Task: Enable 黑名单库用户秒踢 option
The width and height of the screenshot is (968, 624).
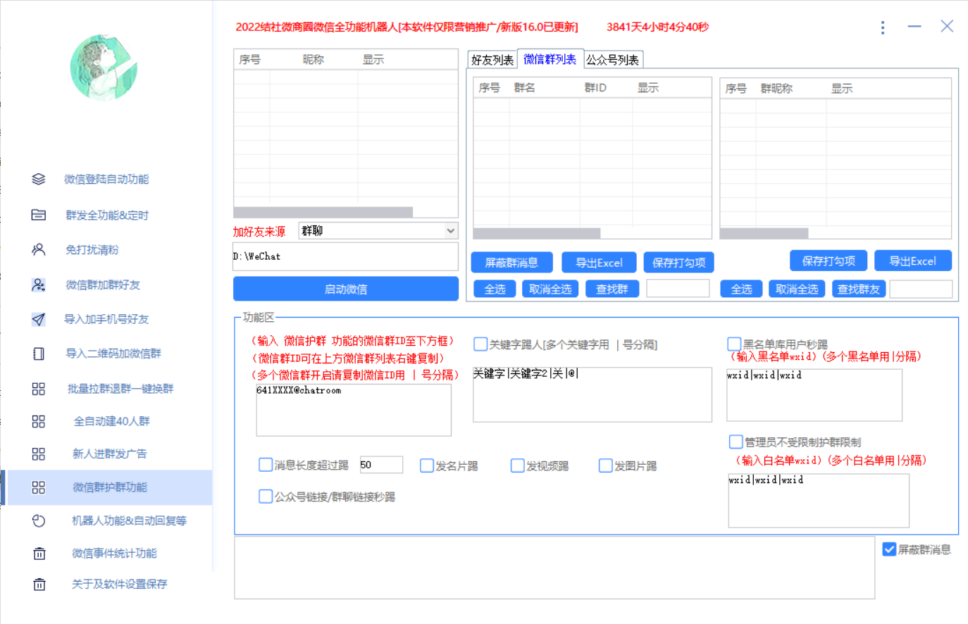Action: 733,343
